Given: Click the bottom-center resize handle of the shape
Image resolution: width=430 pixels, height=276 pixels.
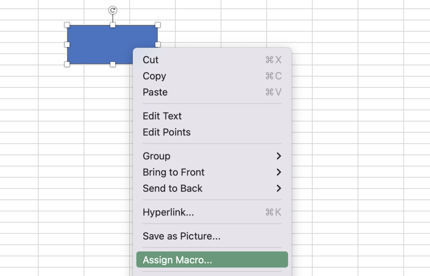Looking at the screenshot, I should 113,64.
